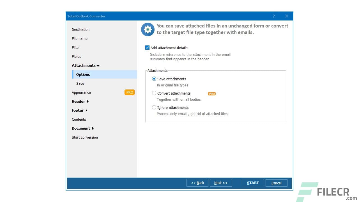
Task: Expand the Header section
Action: pos(79,101)
